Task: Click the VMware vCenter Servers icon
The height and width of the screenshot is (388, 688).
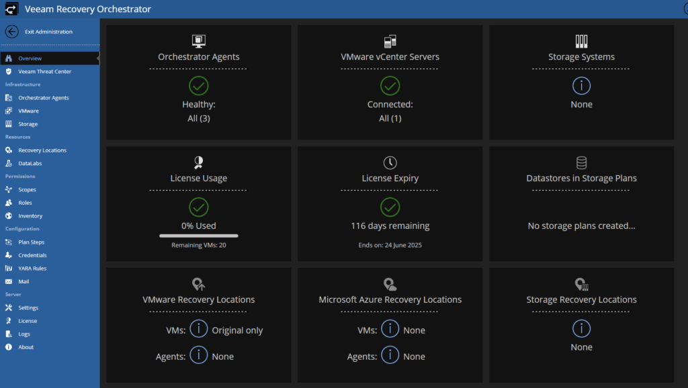Action: tap(390, 41)
